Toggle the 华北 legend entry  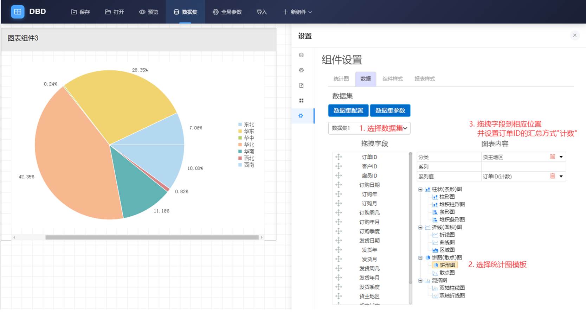(x=246, y=145)
